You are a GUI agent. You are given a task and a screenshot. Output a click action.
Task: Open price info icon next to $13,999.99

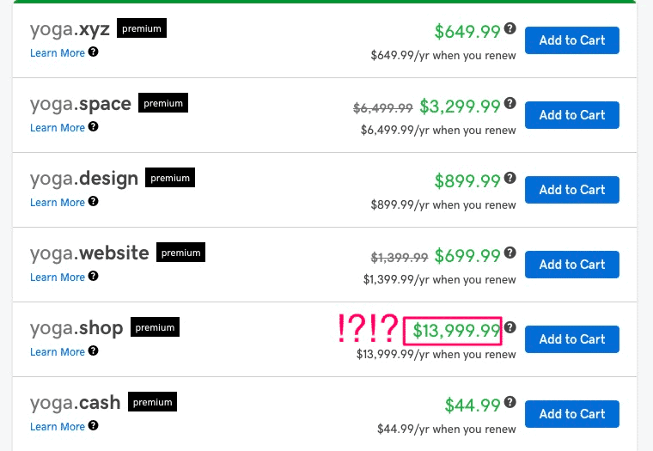[x=510, y=327]
